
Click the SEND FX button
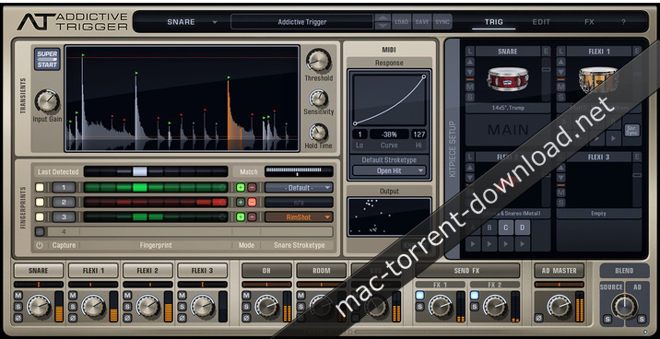pyautogui.click(x=467, y=271)
